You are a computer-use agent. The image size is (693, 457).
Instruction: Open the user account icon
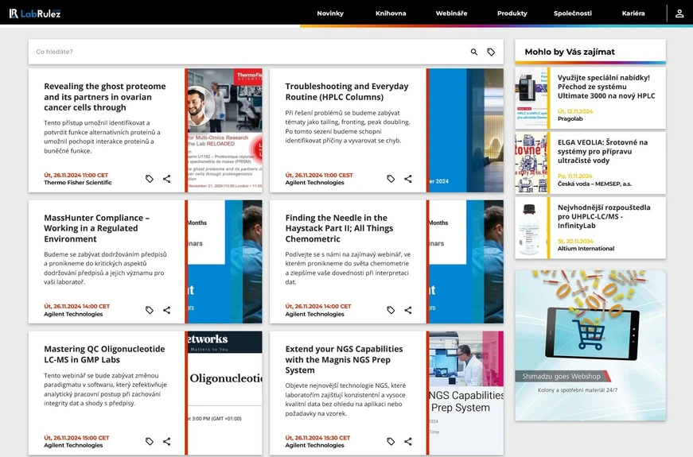tap(679, 14)
